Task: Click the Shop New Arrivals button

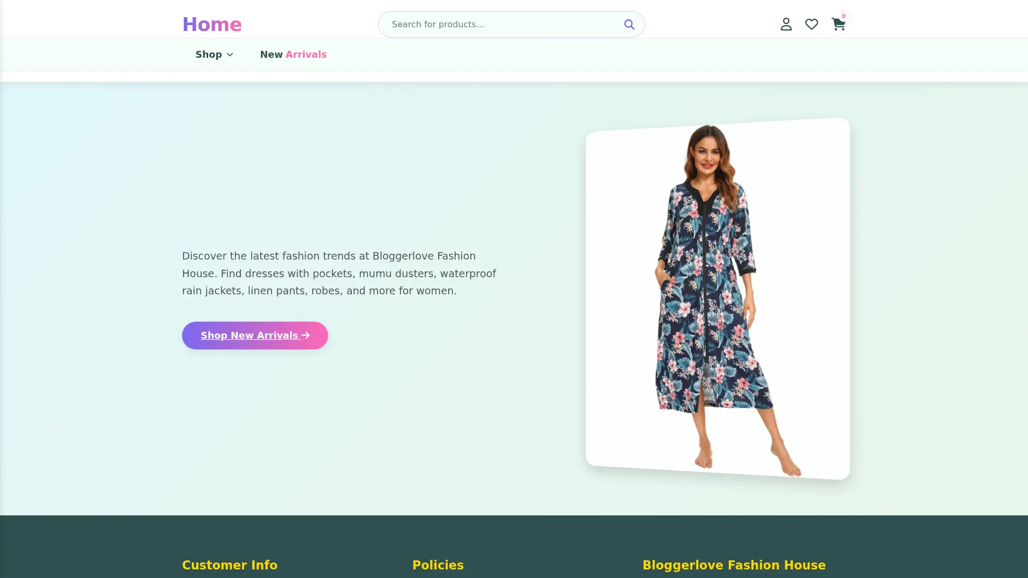Action: 255,335
